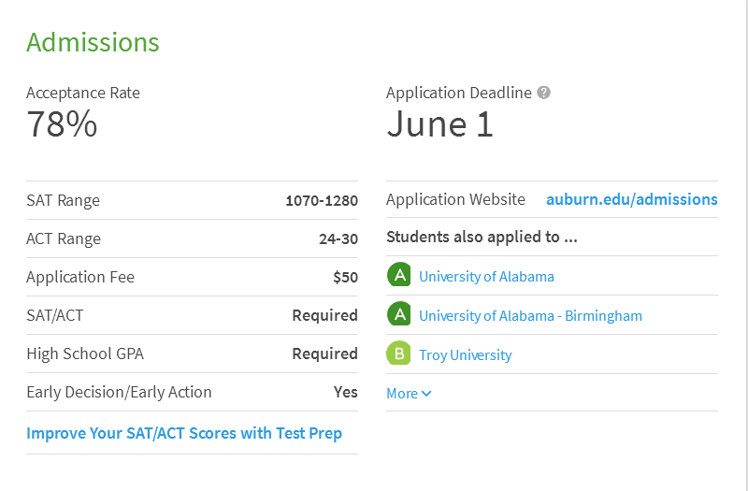Open the University of Alabama link
This screenshot has height=491, width=748.
[x=486, y=277]
